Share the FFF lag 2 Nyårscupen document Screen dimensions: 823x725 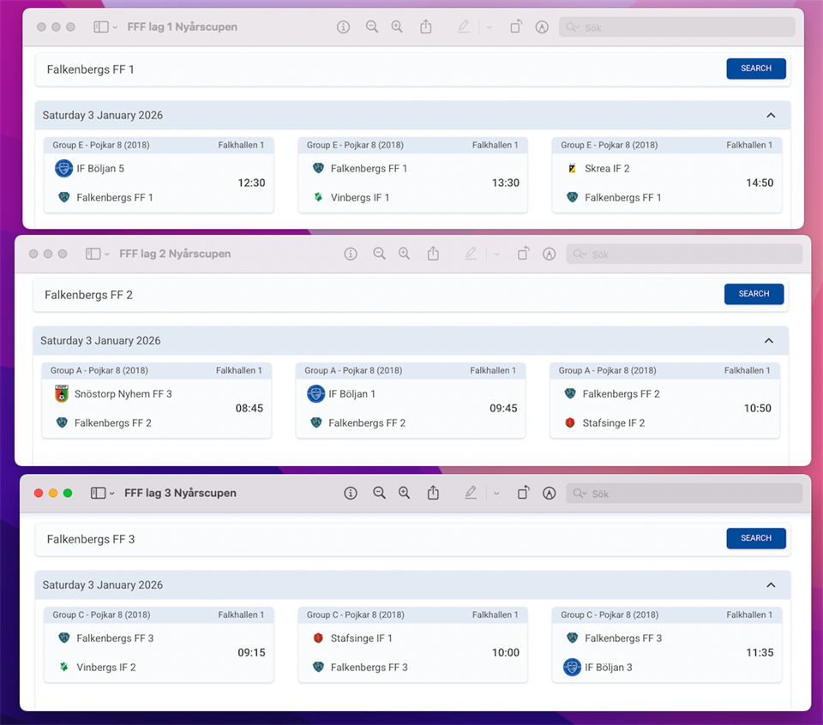pyautogui.click(x=433, y=254)
